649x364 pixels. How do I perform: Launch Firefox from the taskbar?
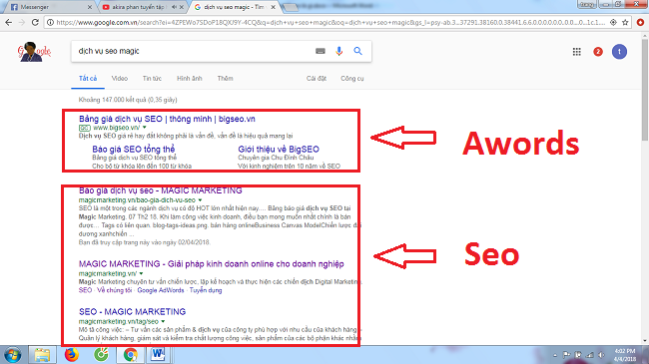click(72, 355)
